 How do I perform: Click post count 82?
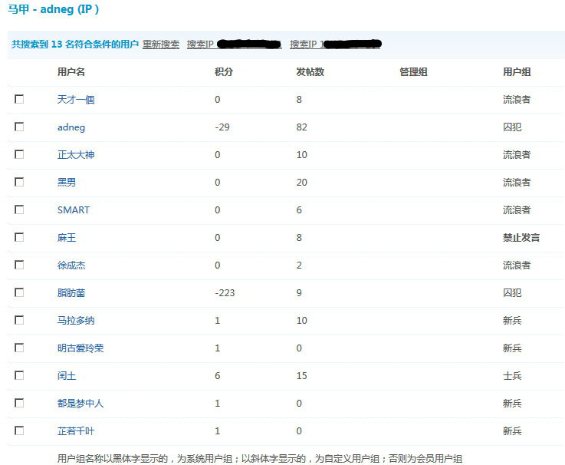(302, 127)
